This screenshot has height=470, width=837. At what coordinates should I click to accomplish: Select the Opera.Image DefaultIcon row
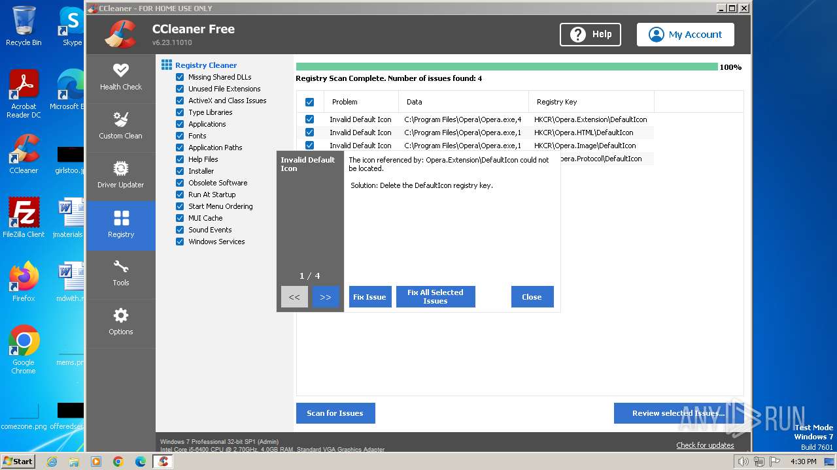(x=474, y=146)
